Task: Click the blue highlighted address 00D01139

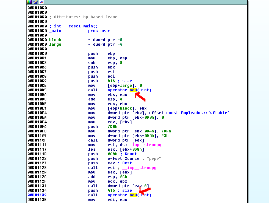Action: coord(37,195)
